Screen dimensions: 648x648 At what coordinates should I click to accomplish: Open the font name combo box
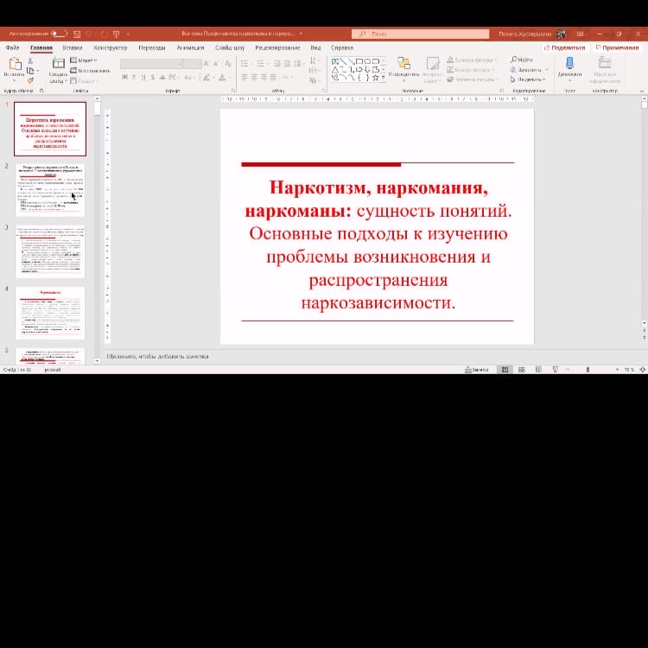point(151,63)
